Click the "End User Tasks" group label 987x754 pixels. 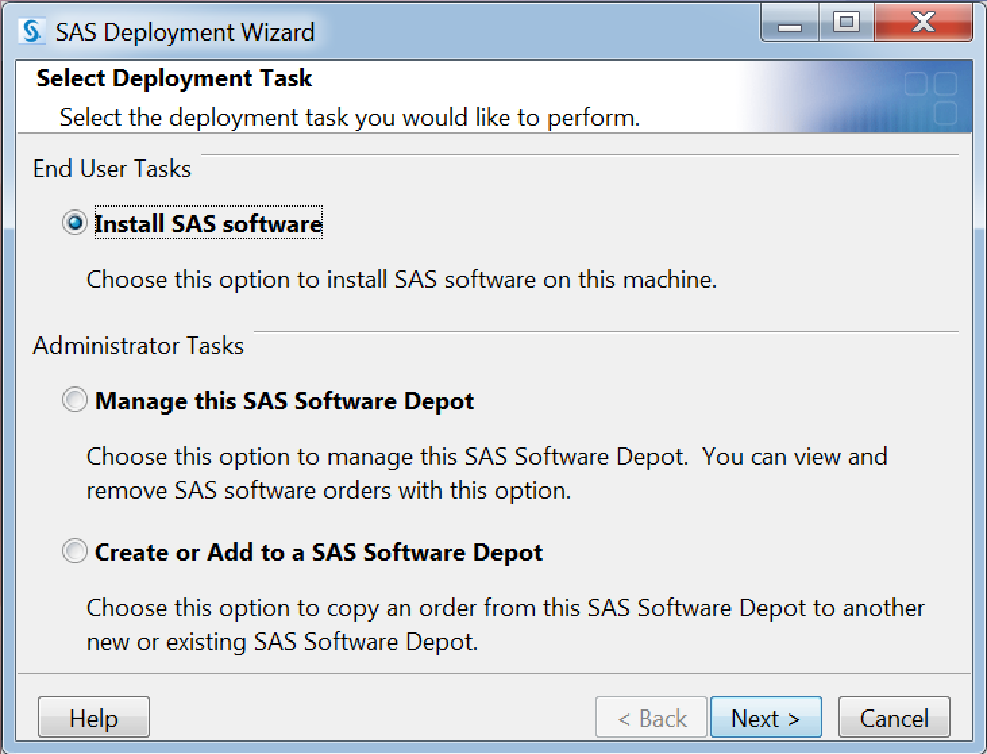coord(112,169)
